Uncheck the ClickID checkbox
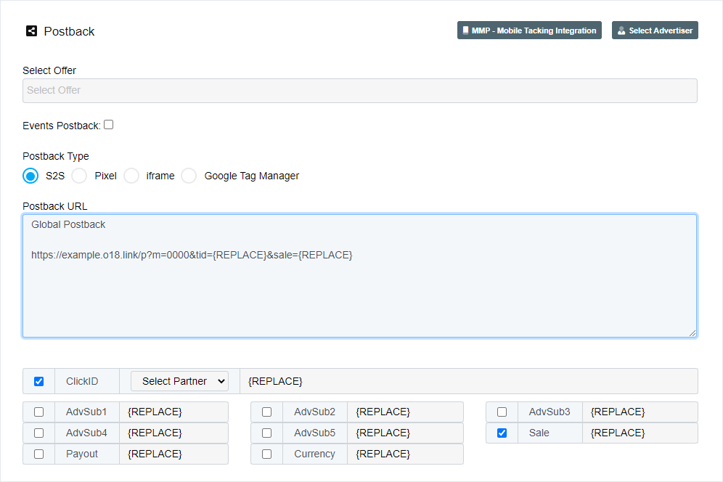Viewport: 723px width, 482px height. click(39, 381)
